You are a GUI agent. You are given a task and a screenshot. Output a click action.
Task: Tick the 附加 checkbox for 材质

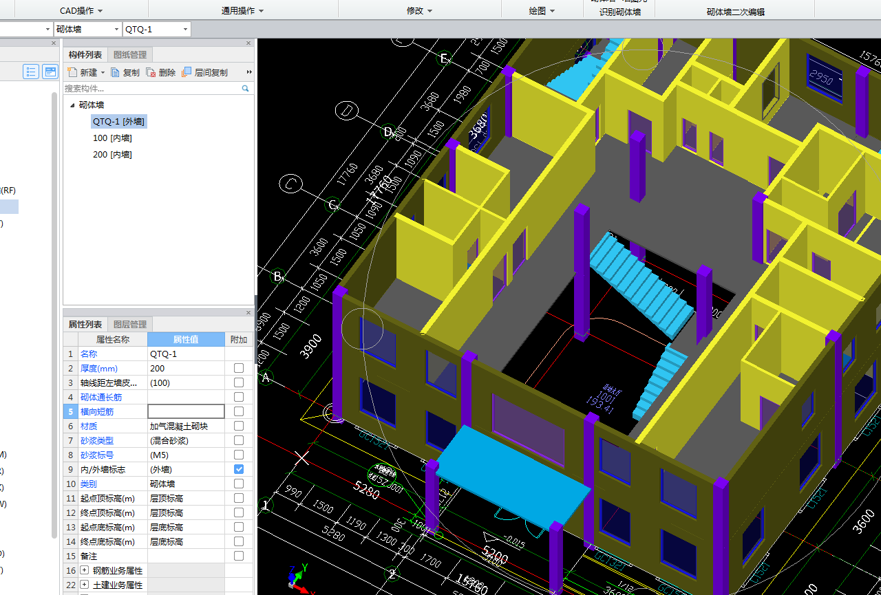tap(239, 426)
